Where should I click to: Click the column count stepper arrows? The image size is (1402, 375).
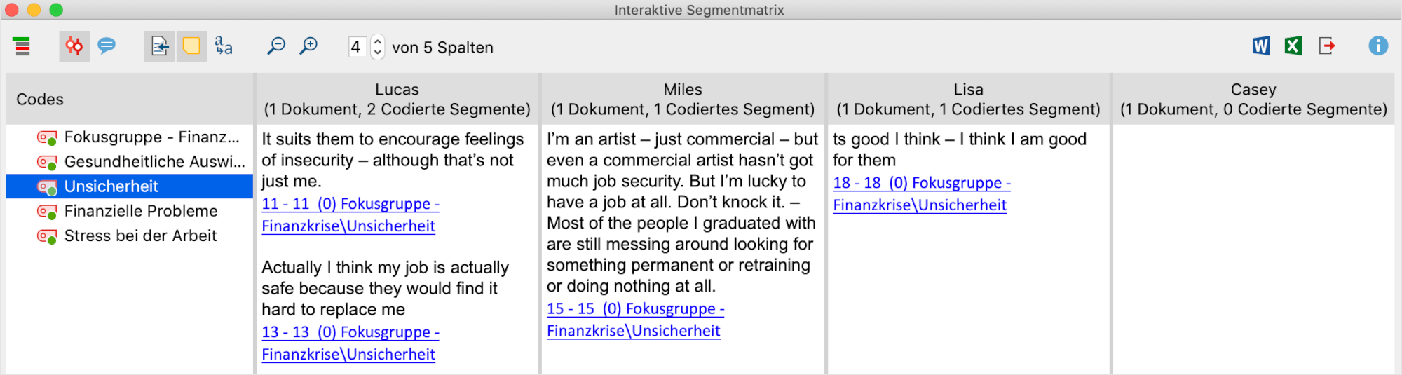378,47
